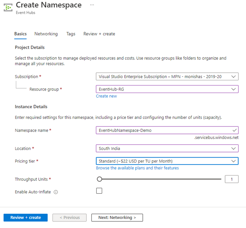The width and height of the screenshot is (246, 228).
Task: Click the Throughput Units label
Action: pos(31,179)
